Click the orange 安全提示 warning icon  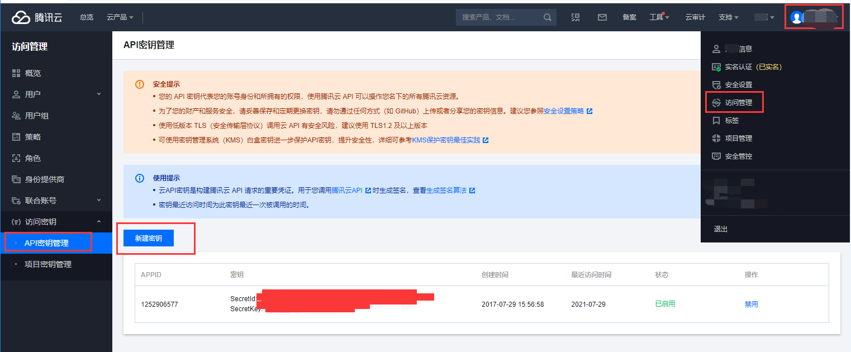pos(140,84)
